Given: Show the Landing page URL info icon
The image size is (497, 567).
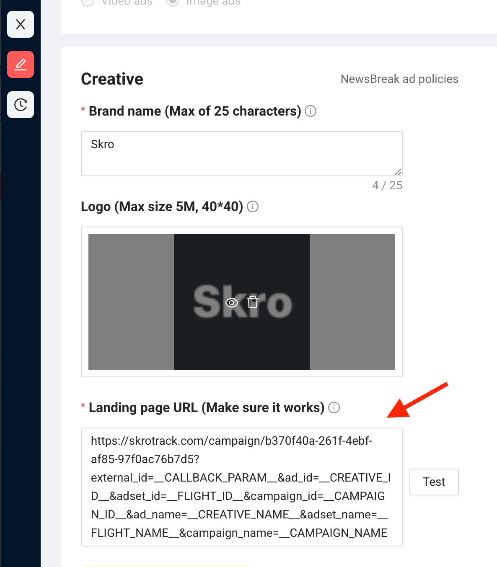Looking at the screenshot, I should pos(334,407).
